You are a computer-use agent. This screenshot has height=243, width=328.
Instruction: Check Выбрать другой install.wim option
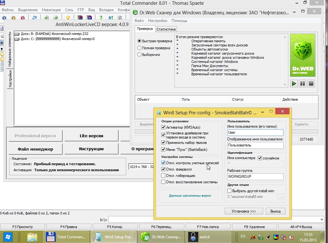click(x=229, y=191)
